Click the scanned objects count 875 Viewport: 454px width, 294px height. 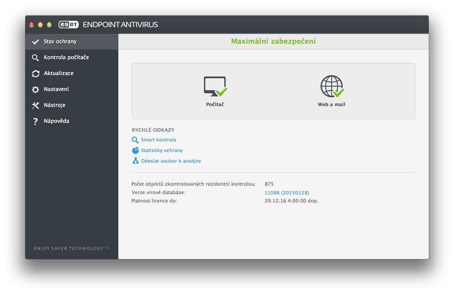pos(269,184)
